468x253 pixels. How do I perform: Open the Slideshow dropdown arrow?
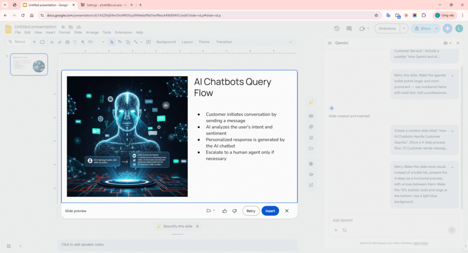(404, 28)
